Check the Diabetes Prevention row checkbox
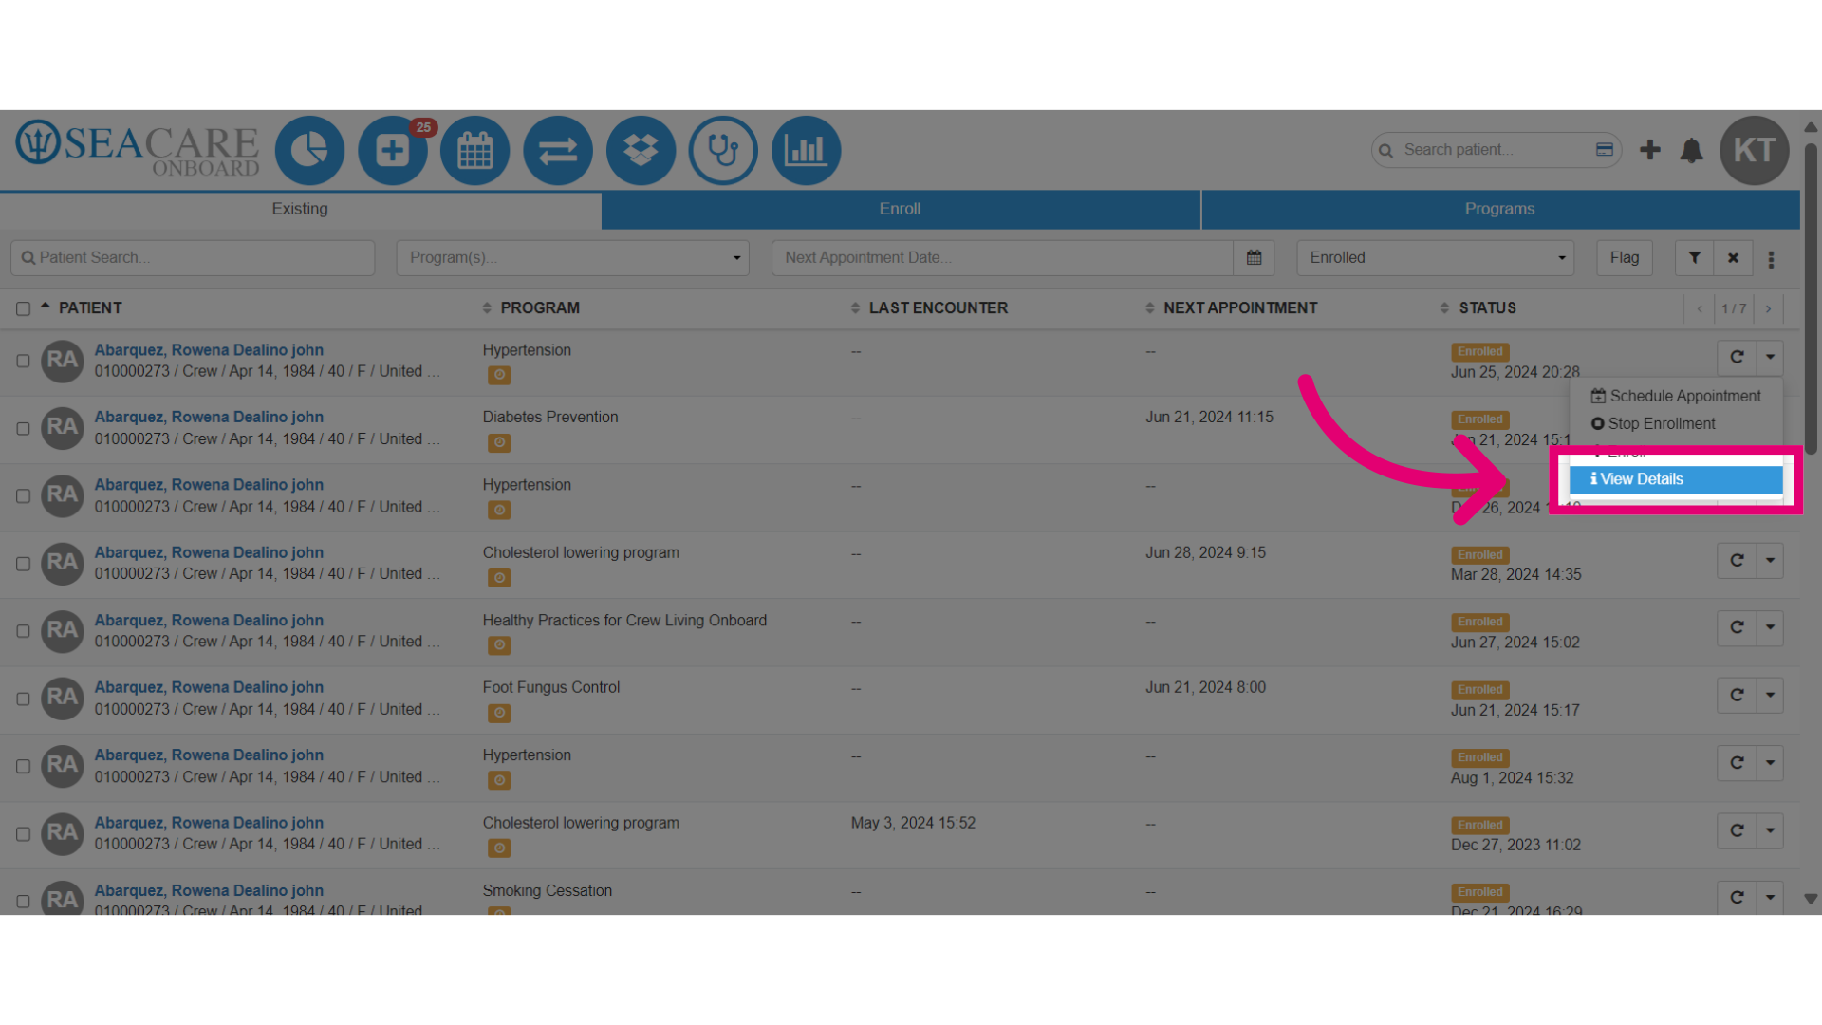The height and width of the screenshot is (1025, 1822). (x=23, y=429)
